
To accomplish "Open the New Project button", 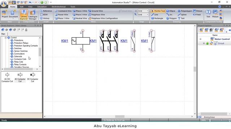I will coord(5,14).
